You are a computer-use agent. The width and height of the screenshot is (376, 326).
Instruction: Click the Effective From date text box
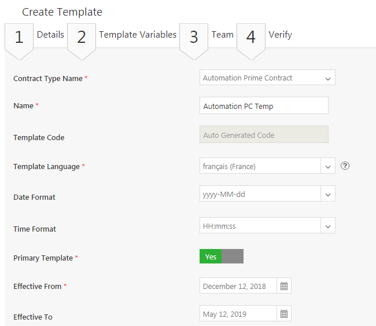[x=238, y=286]
